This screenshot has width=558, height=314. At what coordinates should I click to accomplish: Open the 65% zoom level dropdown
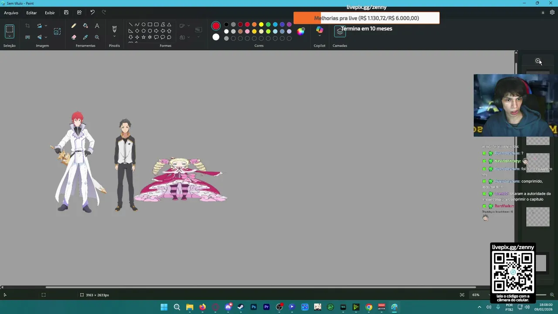tap(479, 295)
